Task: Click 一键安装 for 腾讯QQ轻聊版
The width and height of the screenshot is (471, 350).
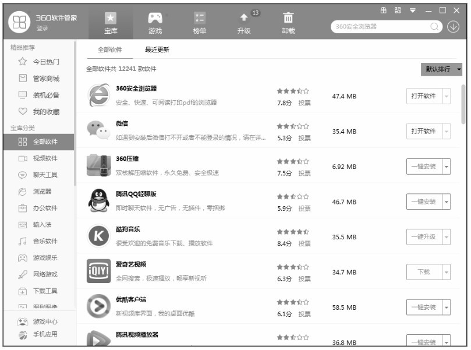Action: coord(424,201)
